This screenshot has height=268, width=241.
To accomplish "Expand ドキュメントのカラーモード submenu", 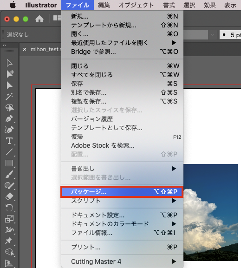I will tap(122, 224).
